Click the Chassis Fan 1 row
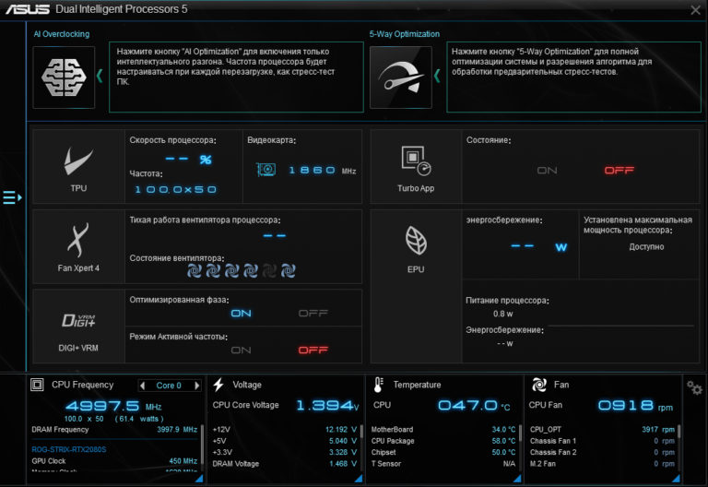The image size is (708, 487). 602,441
